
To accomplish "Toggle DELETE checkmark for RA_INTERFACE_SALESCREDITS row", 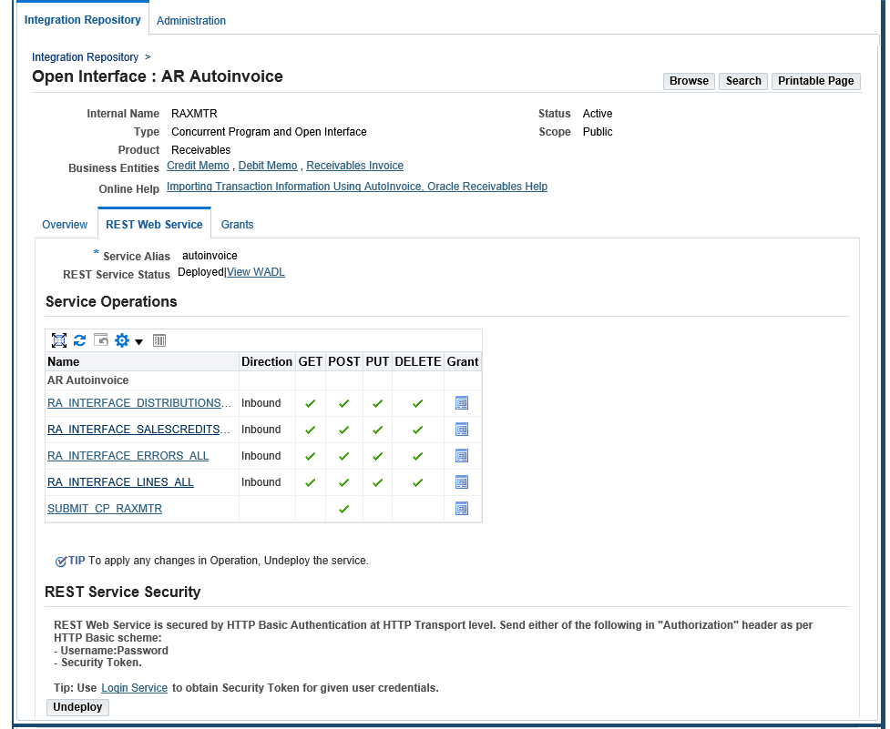I will pyautogui.click(x=417, y=430).
